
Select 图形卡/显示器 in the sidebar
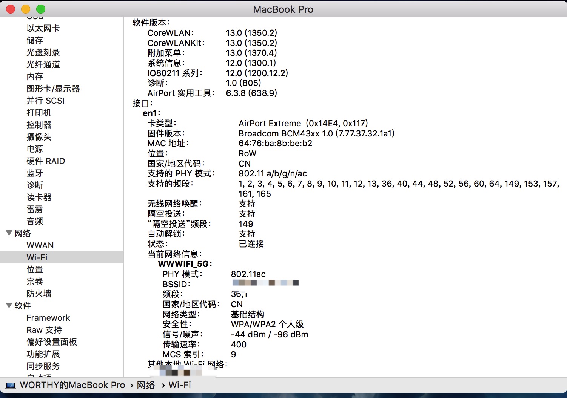(x=53, y=89)
